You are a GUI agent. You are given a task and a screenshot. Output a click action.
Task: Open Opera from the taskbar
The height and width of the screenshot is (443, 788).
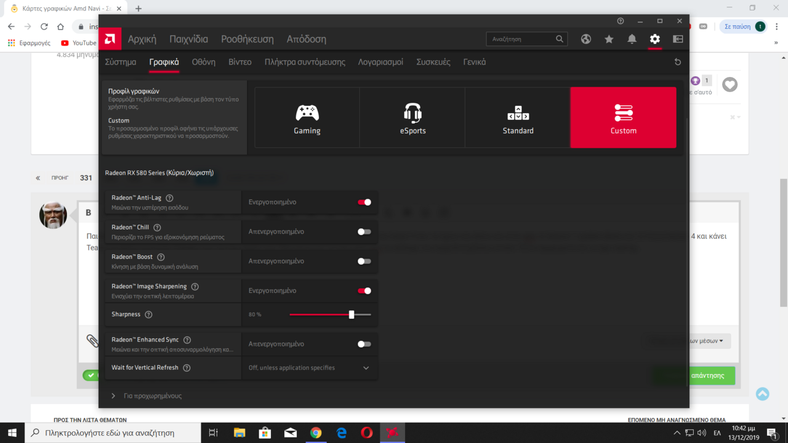coord(367,433)
